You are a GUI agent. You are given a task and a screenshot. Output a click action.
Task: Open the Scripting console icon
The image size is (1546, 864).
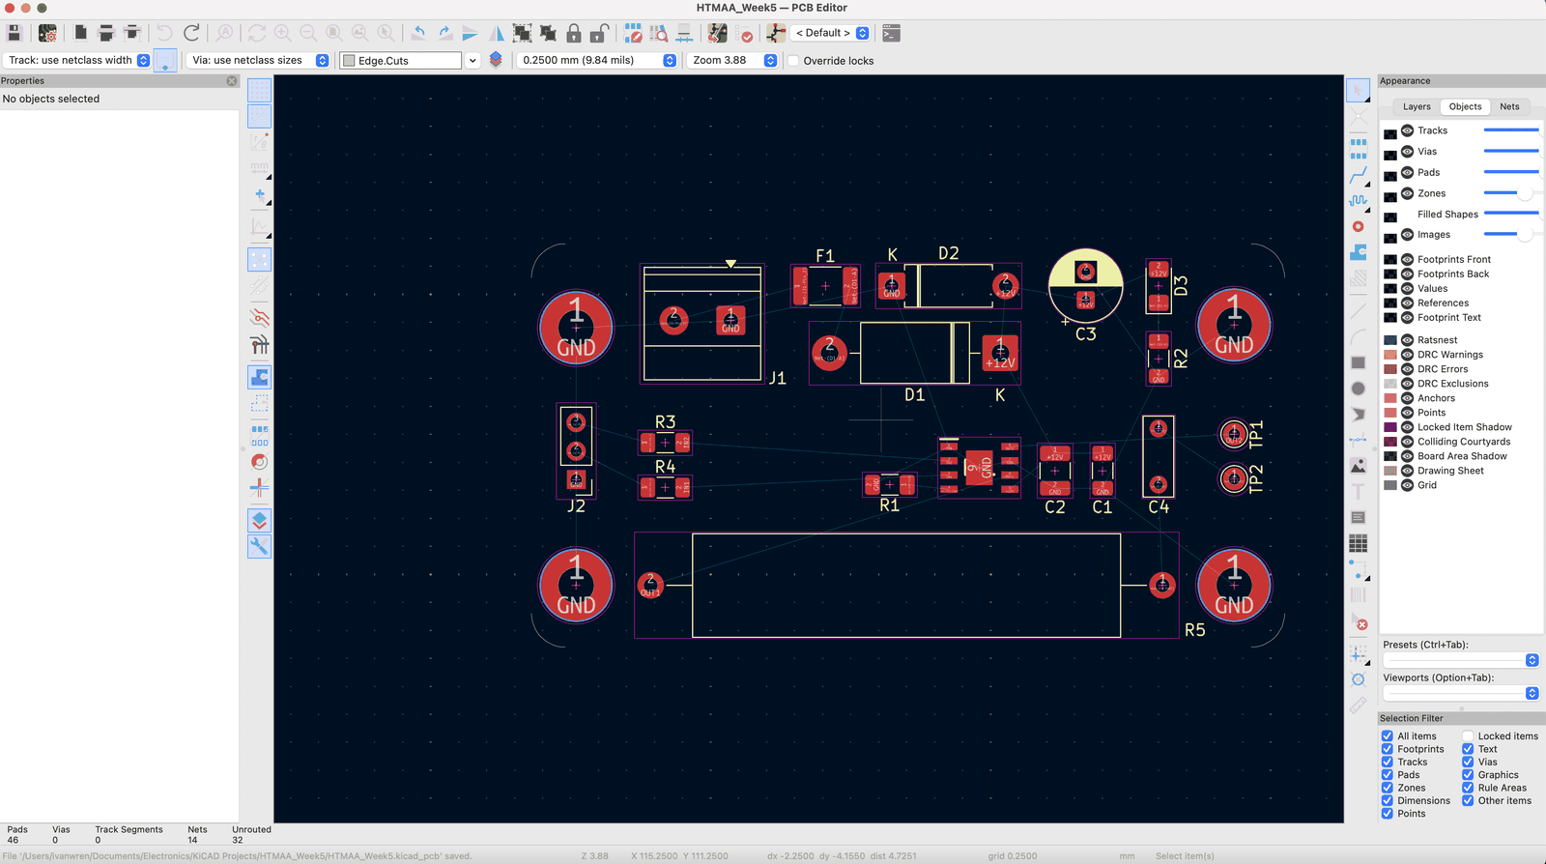click(x=891, y=33)
